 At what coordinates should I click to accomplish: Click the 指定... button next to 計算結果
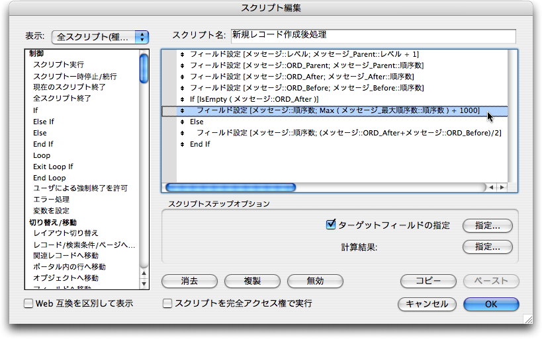487,247
